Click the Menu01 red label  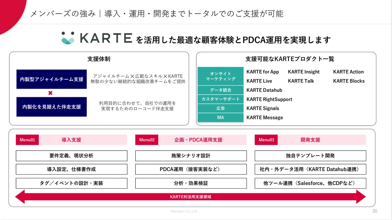(27, 140)
